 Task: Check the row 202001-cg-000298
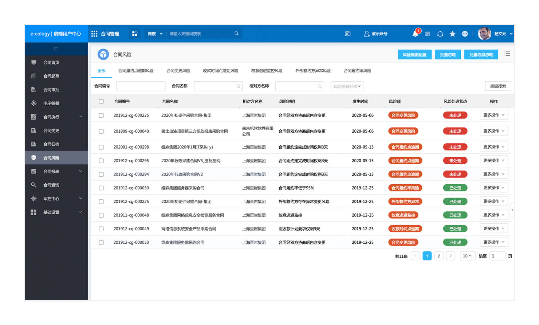click(x=101, y=147)
